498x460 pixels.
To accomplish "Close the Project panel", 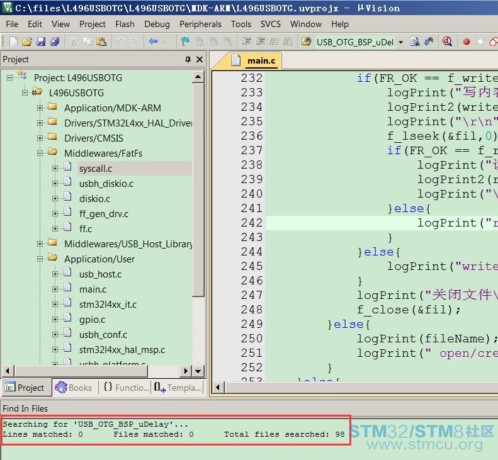I will click(200, 59).
